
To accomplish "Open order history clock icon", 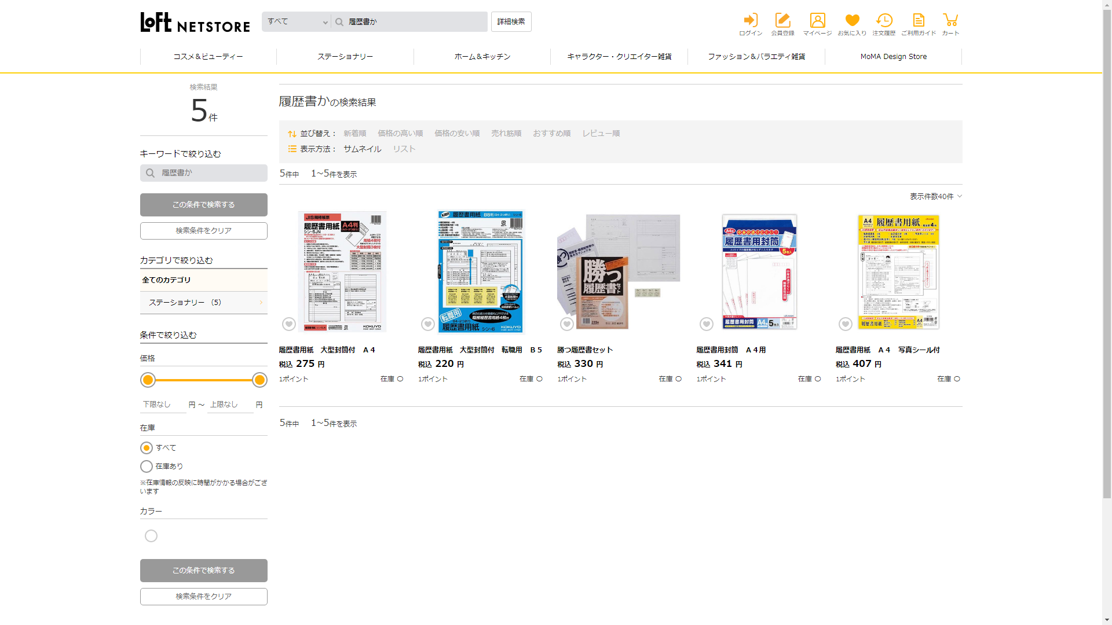I will click(x=884, y=21).
